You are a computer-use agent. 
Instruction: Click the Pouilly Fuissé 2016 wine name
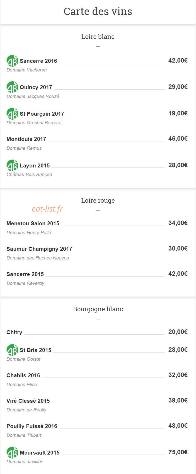click(x=32, y=426)
